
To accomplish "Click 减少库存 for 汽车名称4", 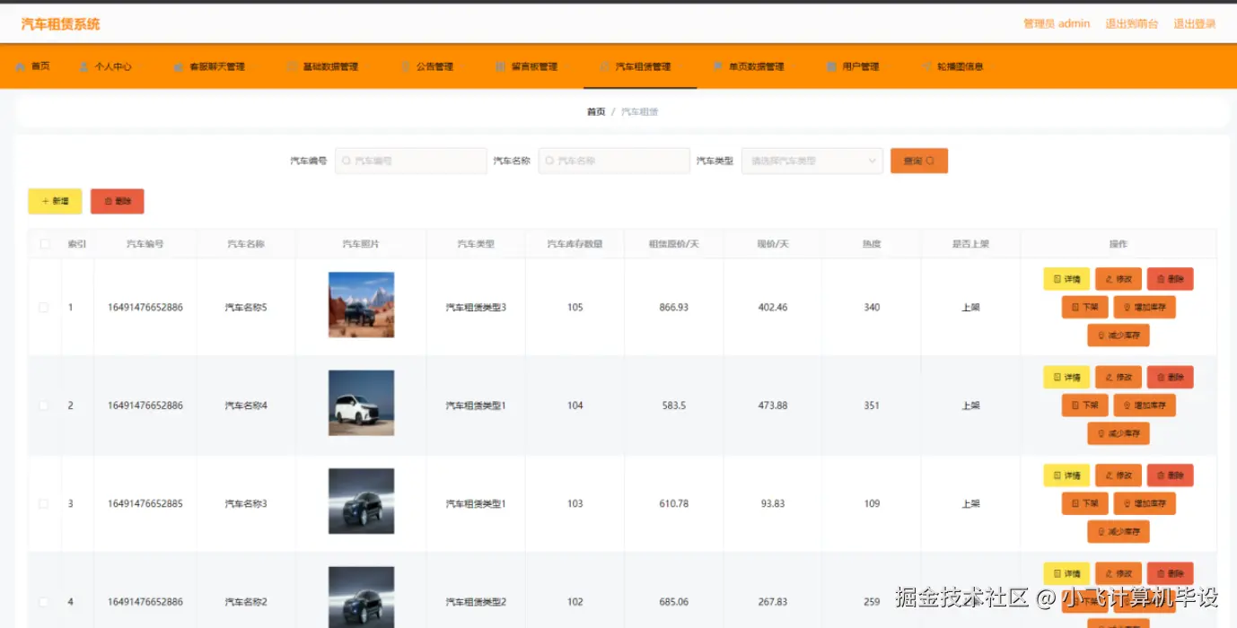I will [x=1119, y=433].
